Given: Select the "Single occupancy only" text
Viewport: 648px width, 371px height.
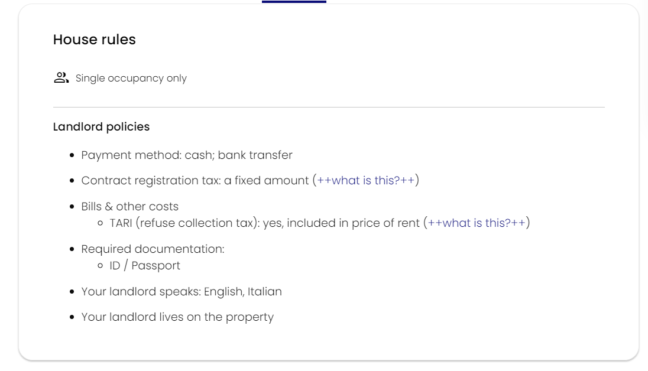Looking at the screenshot, I should 131,79.
